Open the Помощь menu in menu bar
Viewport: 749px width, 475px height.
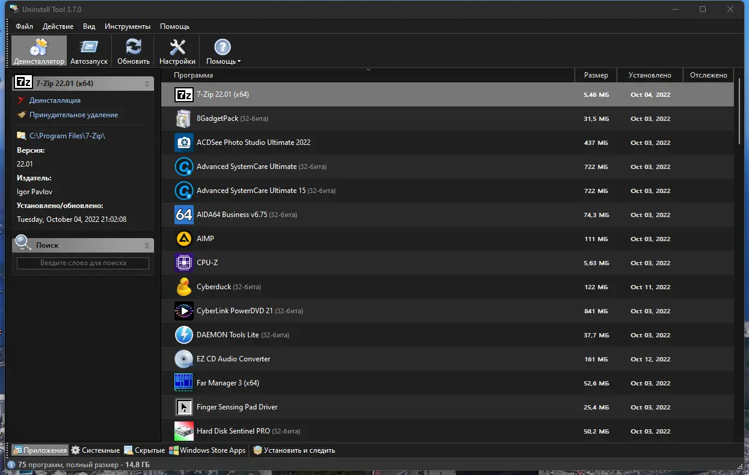pos(174,26)
